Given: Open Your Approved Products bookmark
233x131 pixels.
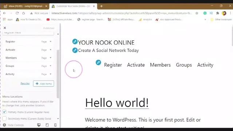Looking at the screenshot, I should click(169, 19).
